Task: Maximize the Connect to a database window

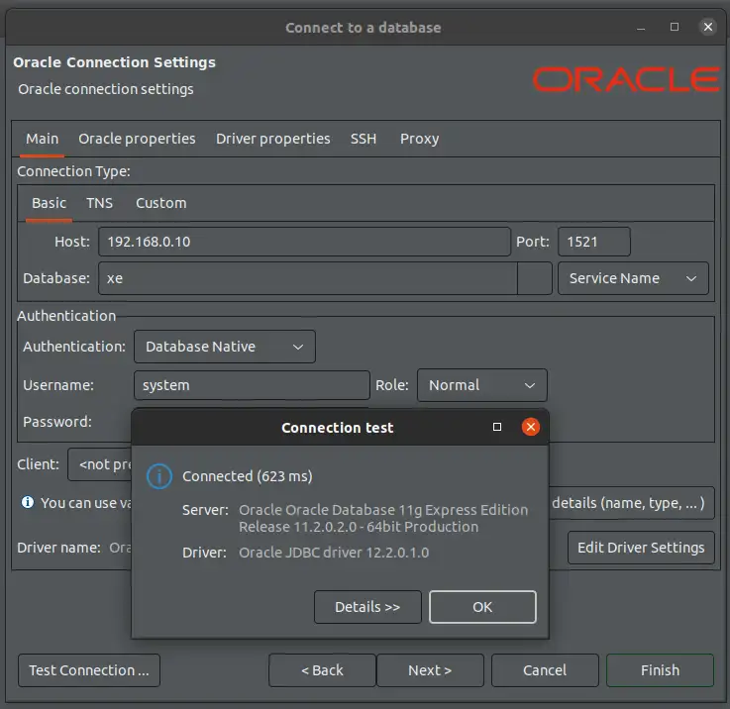Action: 675,27
